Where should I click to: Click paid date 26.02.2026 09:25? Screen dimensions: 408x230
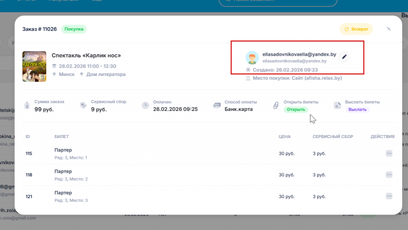(x=175, y=109)
